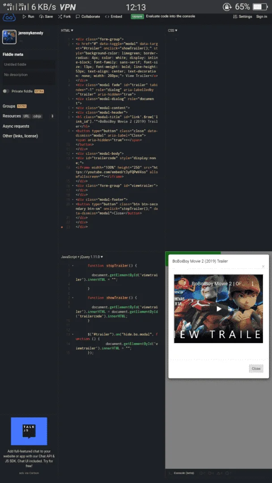Fork the current fiddle

[x=64, y=17]
